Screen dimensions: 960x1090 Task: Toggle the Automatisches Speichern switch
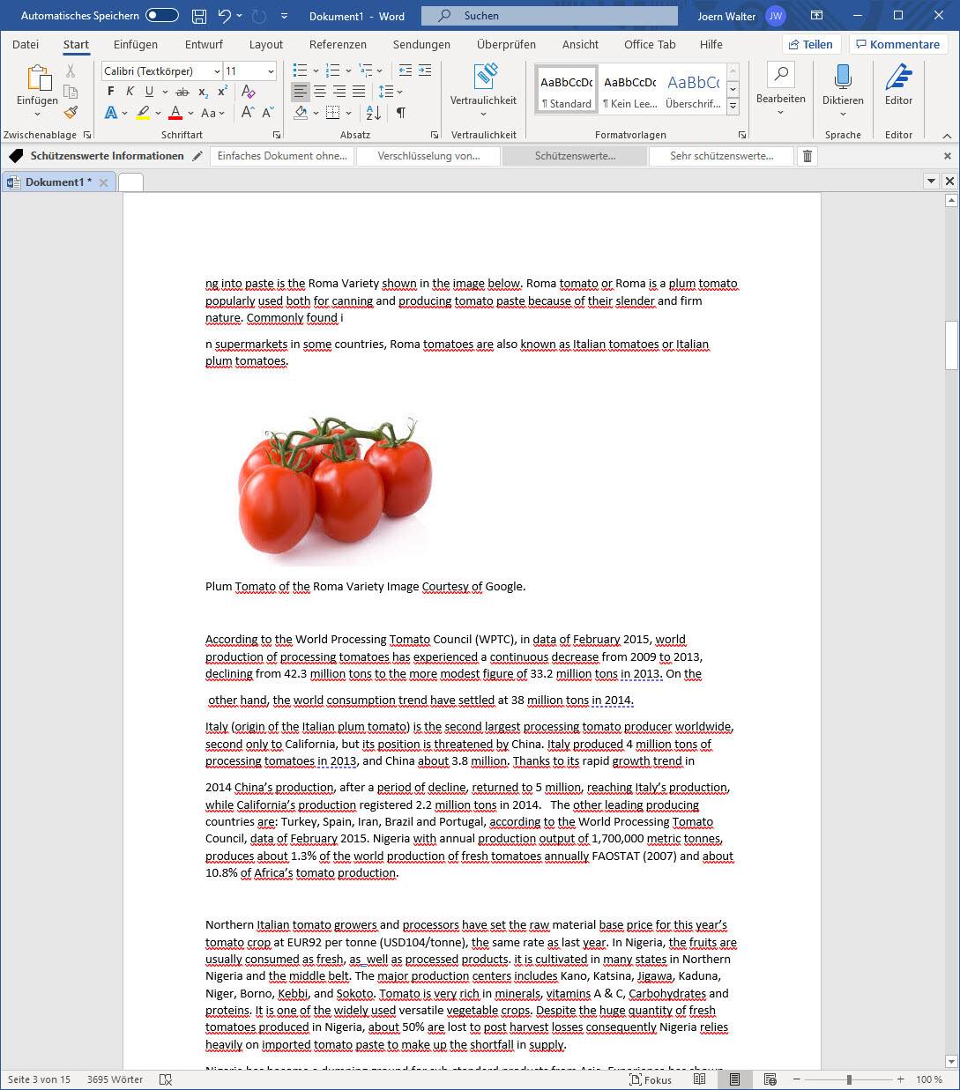162,16
